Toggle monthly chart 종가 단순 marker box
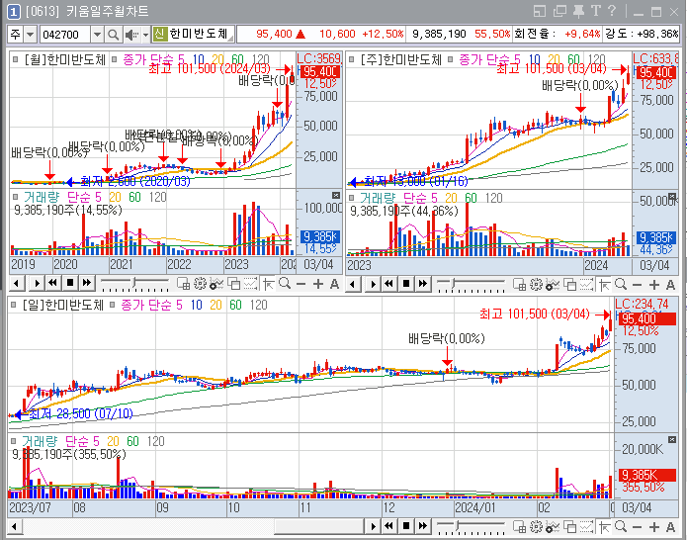Image resolution: width=687 pixels, height=540 pixels. tap(115, 59)
